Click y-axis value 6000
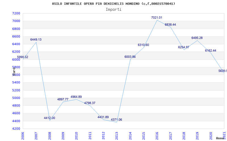This screenshot has height=141, width=227. [x=16, y=60]
